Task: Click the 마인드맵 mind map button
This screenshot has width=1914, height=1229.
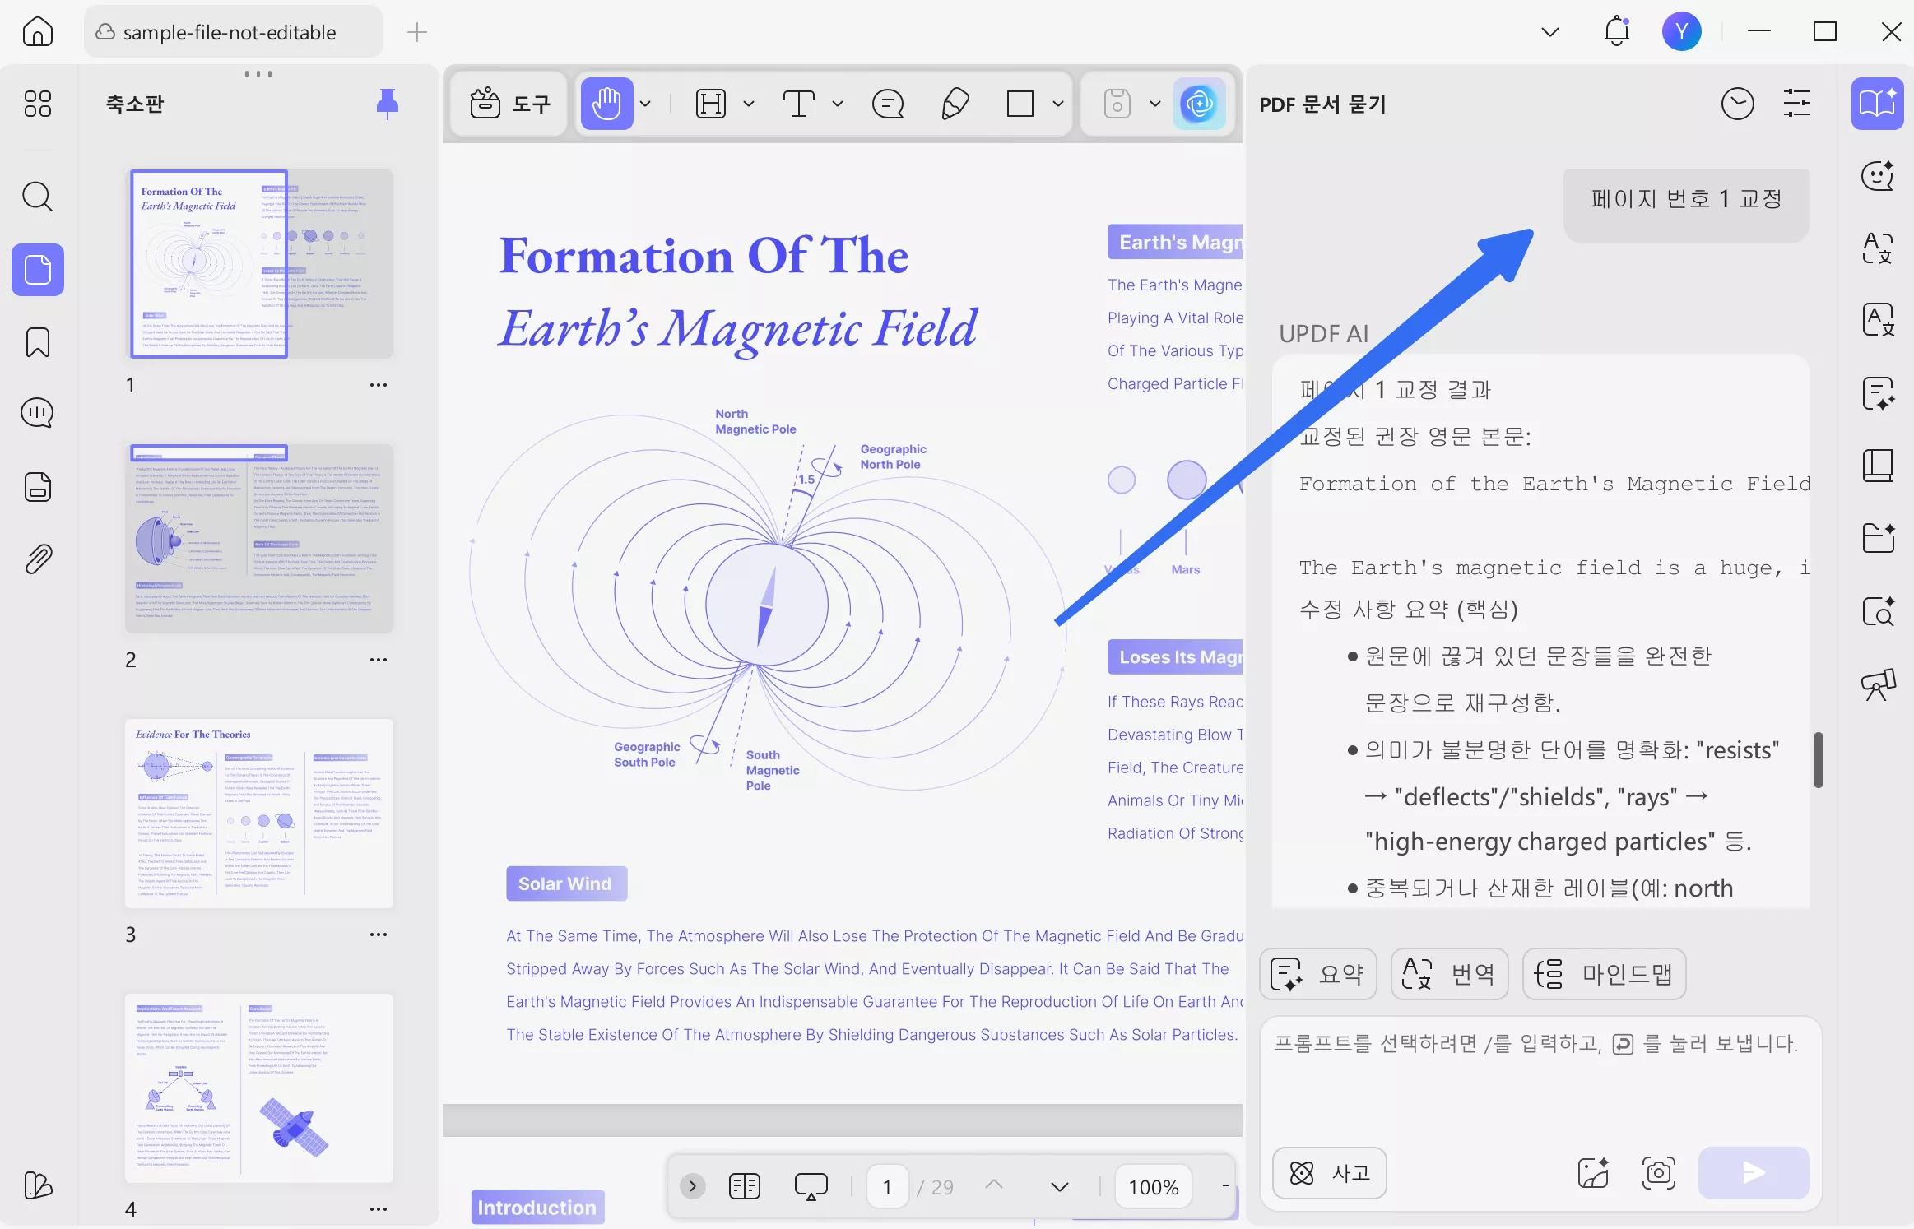Action: pos(1604,974)
